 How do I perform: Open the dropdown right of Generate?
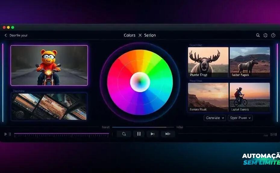pyautogui.click(x=240, y=118)
